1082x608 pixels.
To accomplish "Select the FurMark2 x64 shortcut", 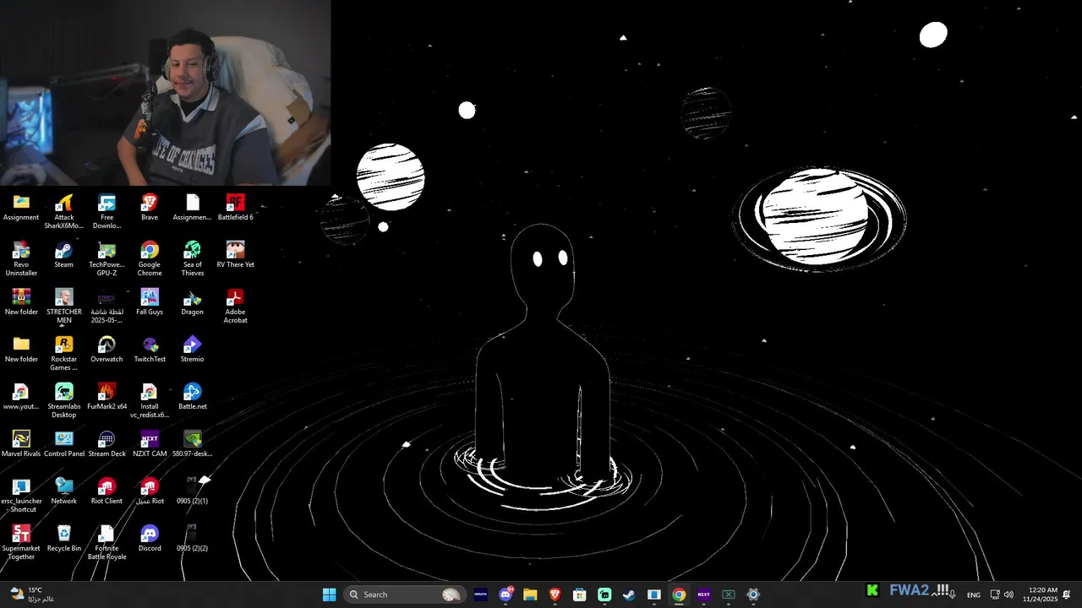I will (x=107, y=397).
